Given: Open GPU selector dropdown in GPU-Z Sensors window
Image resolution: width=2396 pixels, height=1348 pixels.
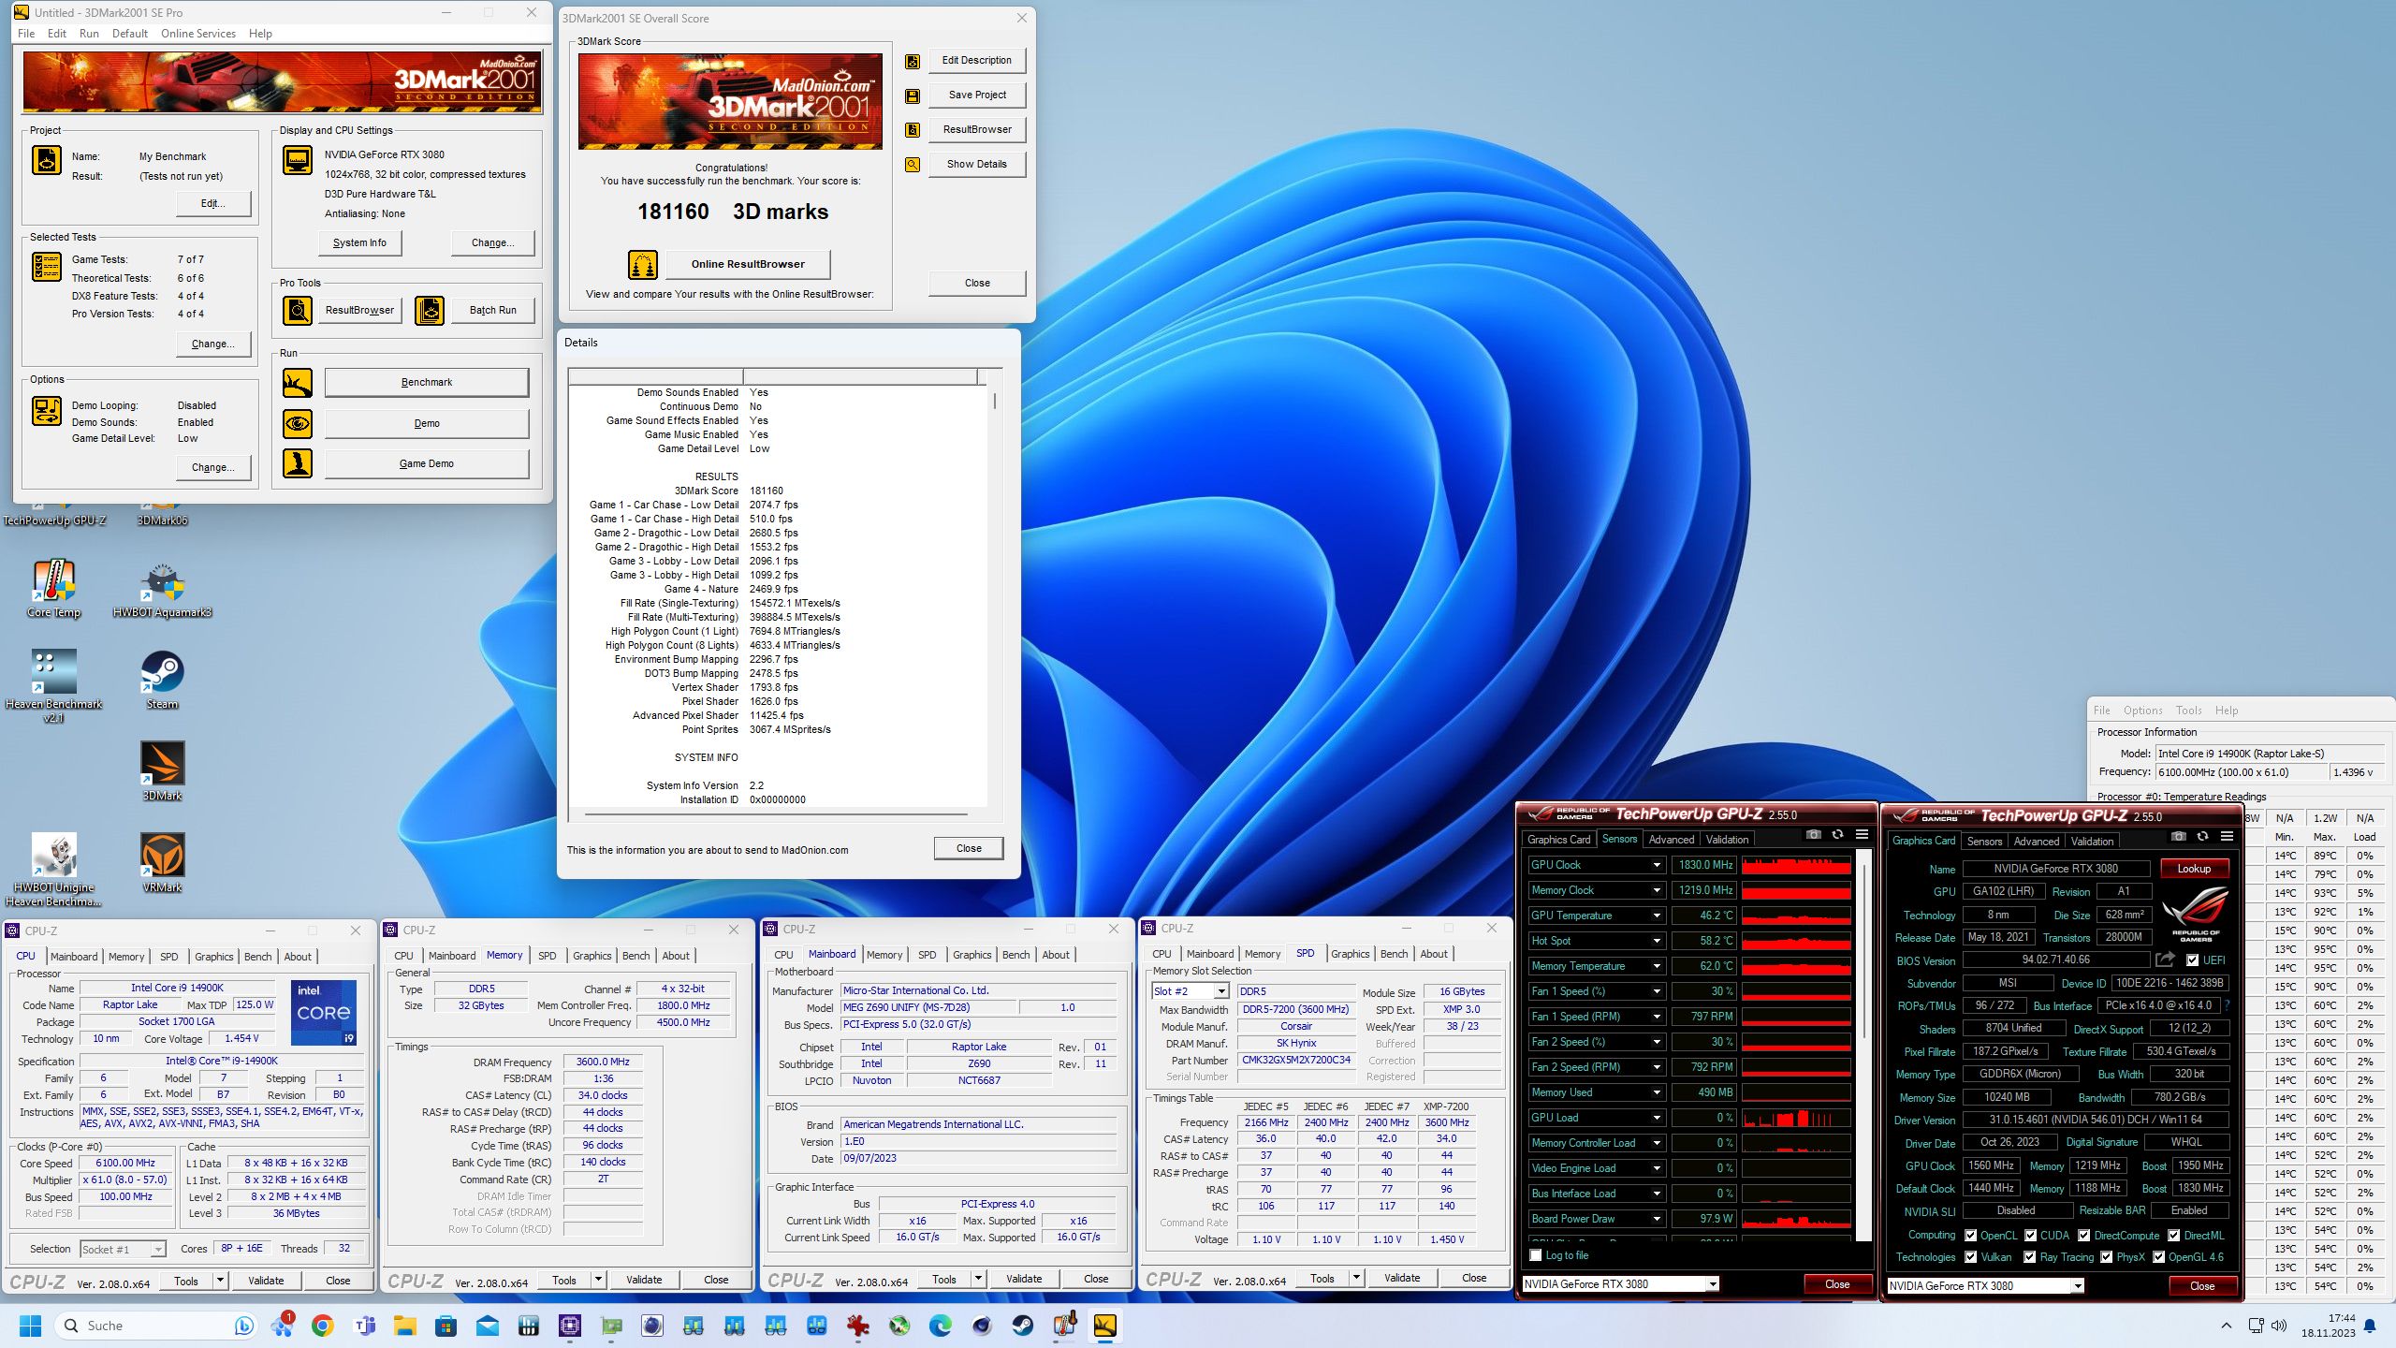Looking at the screenshot, I should (1711, 1284).
